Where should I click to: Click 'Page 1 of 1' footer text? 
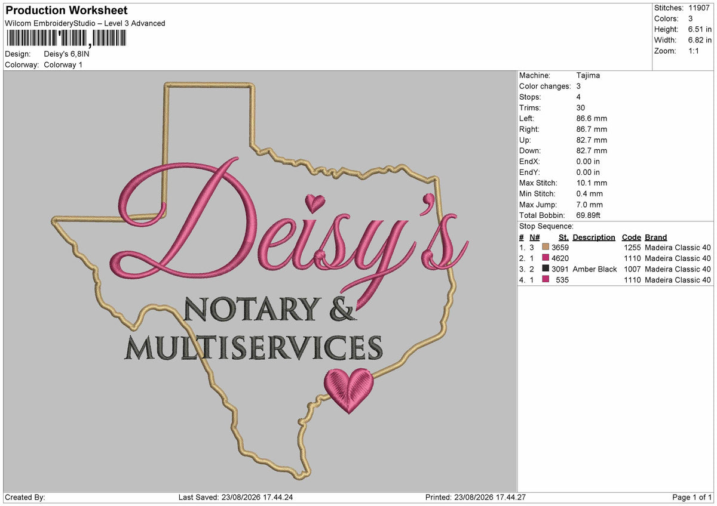tap(692, 498)
